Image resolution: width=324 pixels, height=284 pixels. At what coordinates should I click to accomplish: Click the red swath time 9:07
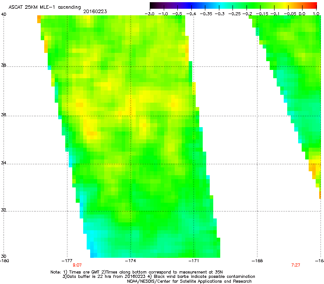tap(77, 265)
